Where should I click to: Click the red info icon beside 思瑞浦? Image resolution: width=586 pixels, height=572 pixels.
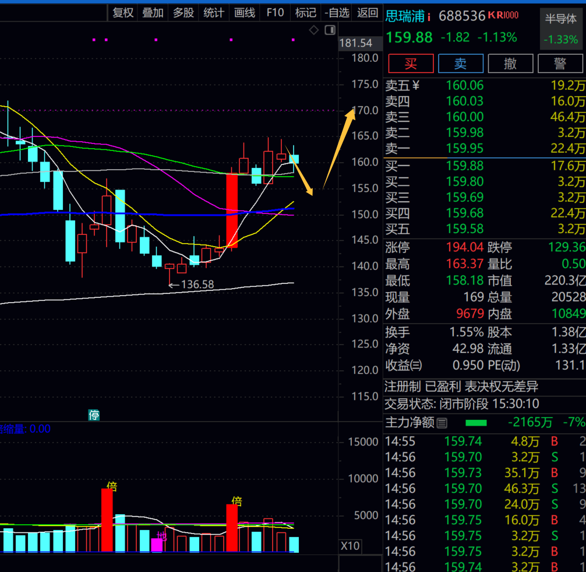click(429, 16)
